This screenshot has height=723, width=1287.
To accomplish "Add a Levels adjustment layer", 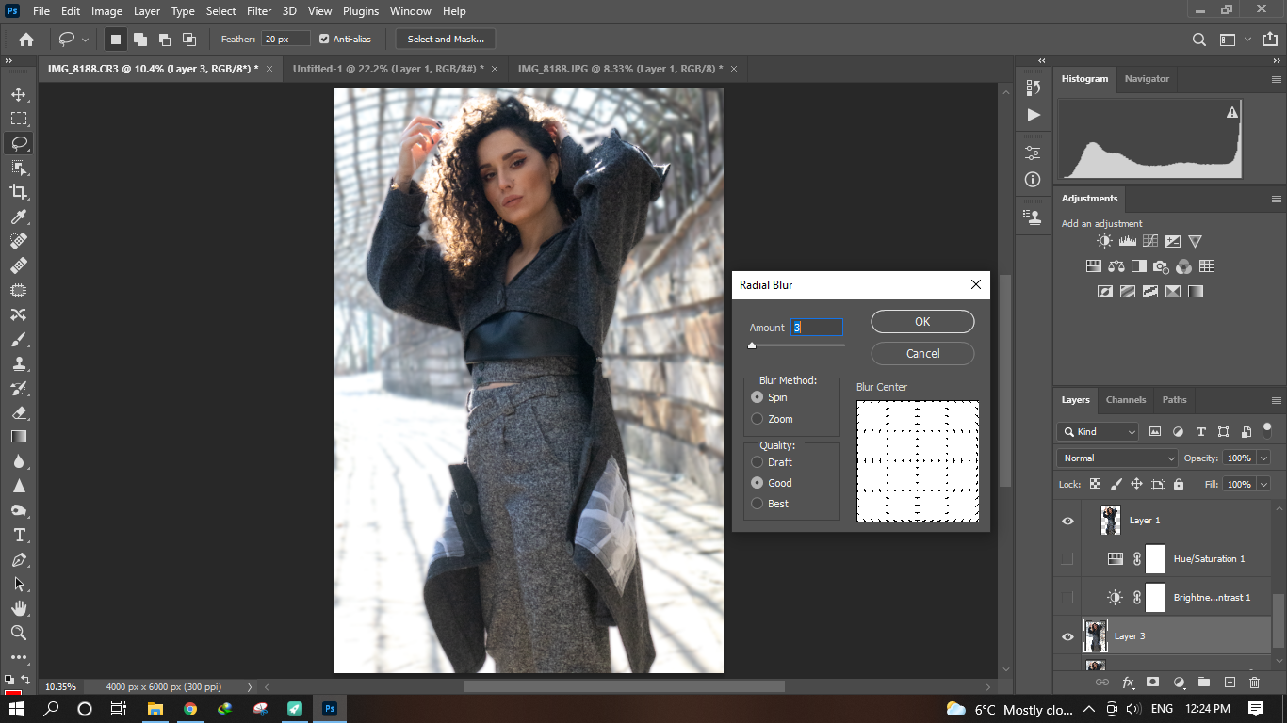I will click(1127, 242).
